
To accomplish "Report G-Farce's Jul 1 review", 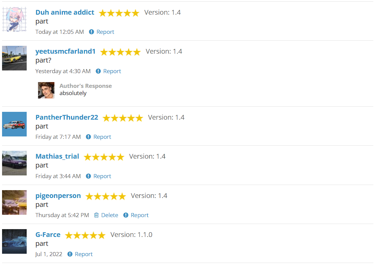I will pos(80,254).
